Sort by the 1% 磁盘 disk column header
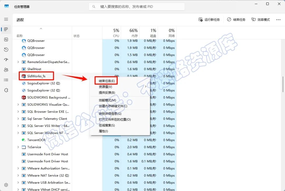This screenshot has width=285, height=191. click(x=149, y=33)
